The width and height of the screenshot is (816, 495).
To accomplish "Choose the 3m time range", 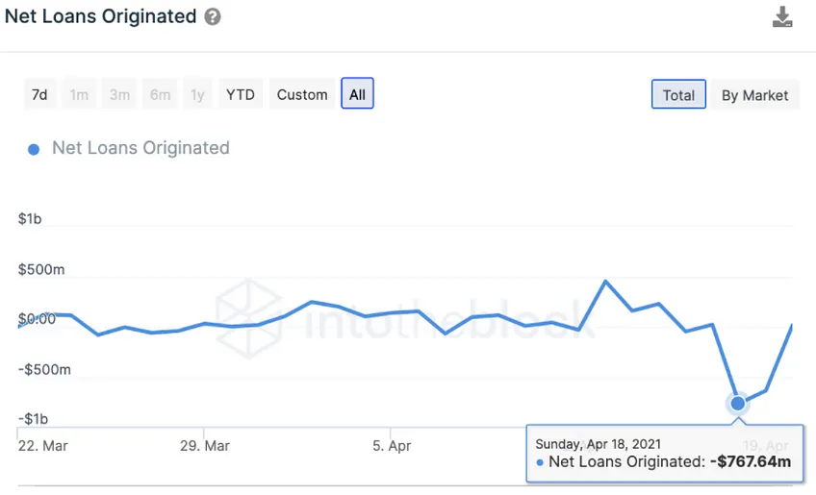I will pyautogui.click(x=119, y=94).
